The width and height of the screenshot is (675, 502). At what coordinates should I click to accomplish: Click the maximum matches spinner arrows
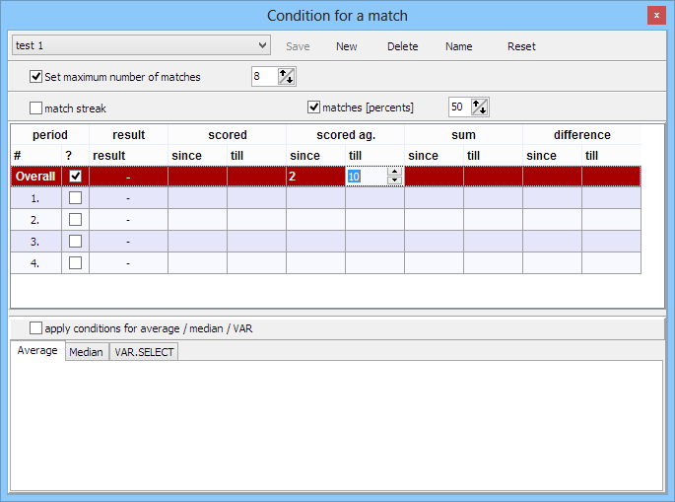pyautogui.click(x=287, y=77)
